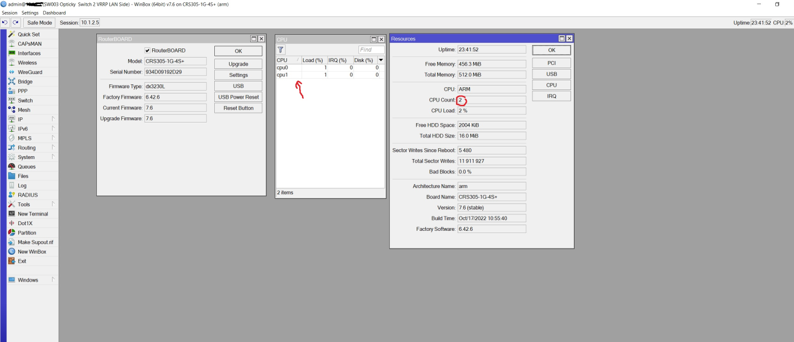Open Files in the sidebar
This screenshot has width=794, height=342.
coord(23,176)
